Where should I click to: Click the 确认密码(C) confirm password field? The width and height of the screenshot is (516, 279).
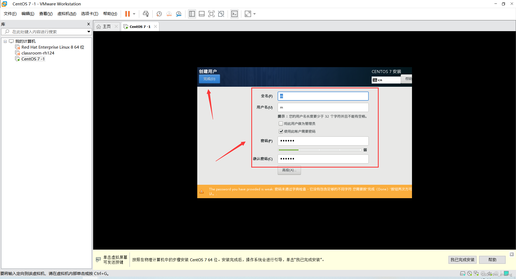pos(323,159)
